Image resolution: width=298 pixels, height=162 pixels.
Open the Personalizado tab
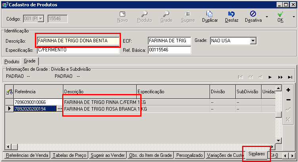pyautogui.click(x=189, y=155)
